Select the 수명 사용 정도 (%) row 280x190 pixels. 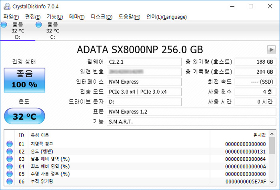[x=137, y=174]
